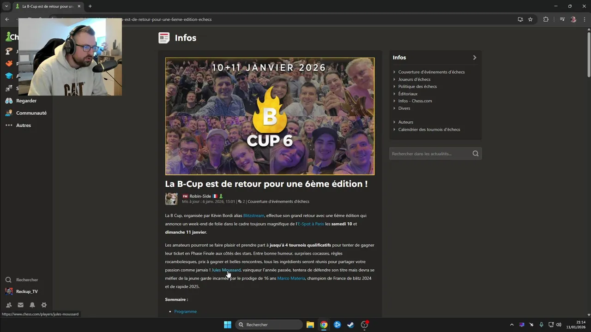Open the media controls icon in Chrome
Image resolution: width=591 pixels, height=332 pixels.
point(562,19)
